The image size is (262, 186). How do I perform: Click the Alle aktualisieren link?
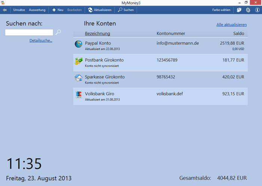231,25
